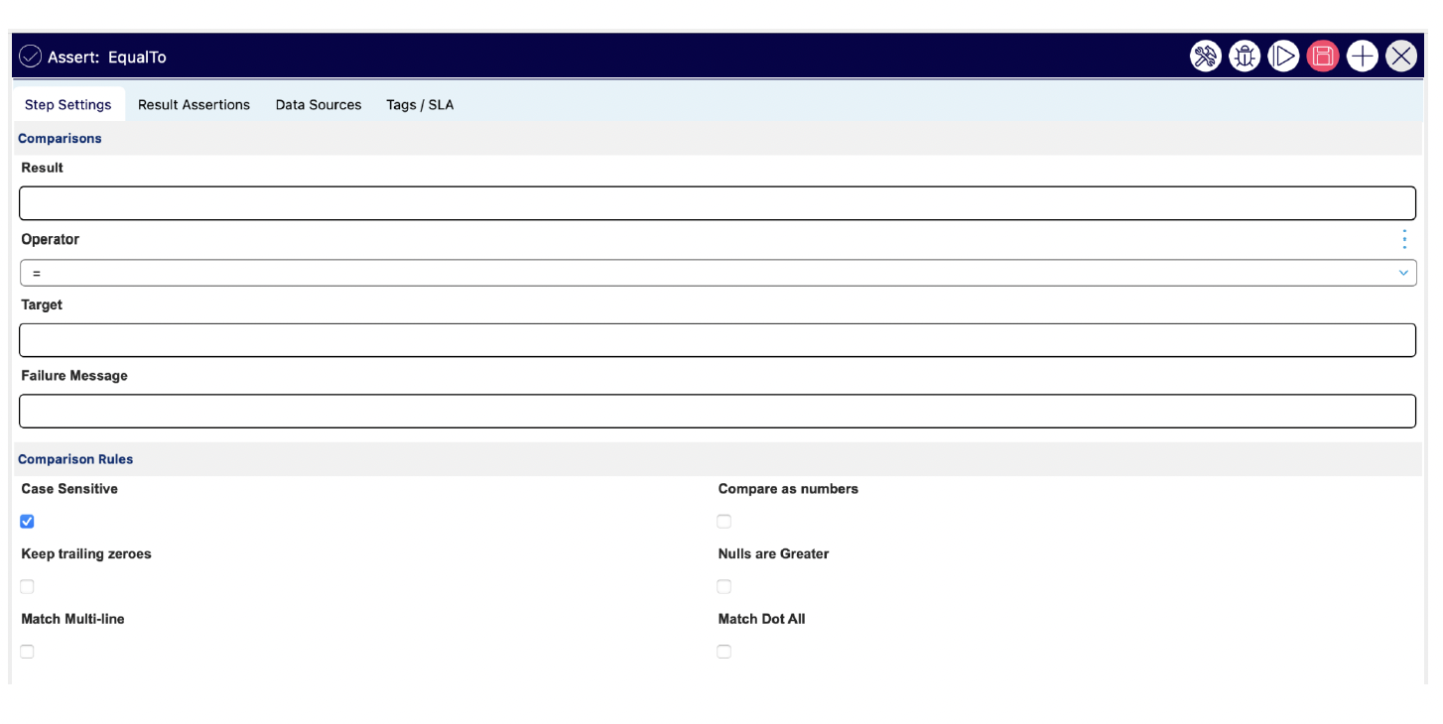Uncheck the Case Sensitive checkbox

27,522
